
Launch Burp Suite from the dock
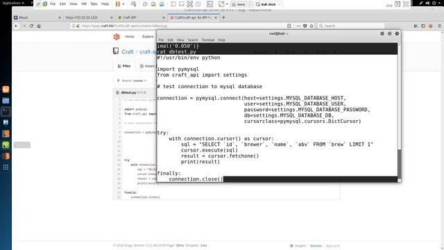[x=6, y=133]
